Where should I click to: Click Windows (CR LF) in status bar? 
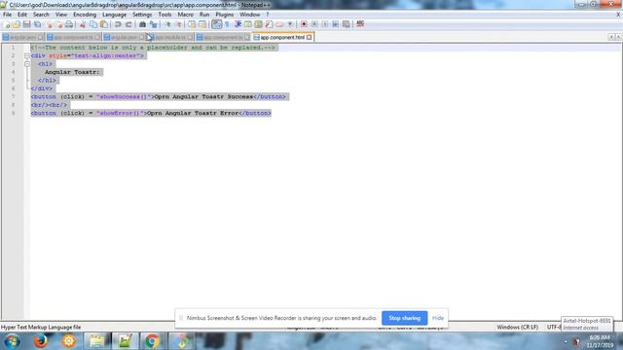click(x=517, y=328)
